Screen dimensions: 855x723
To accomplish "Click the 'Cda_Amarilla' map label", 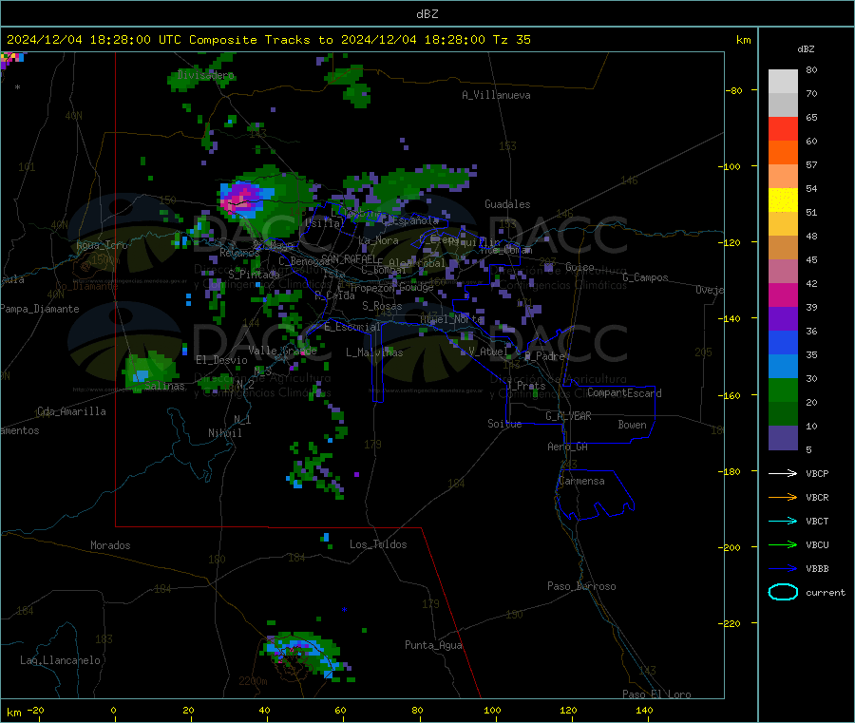I will [x=71, y=411].
